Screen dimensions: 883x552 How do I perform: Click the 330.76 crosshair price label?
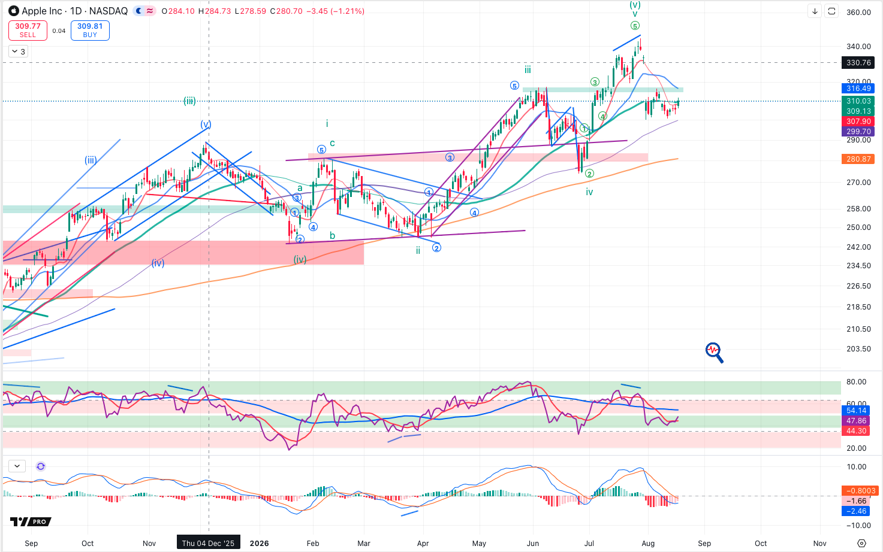pos(858,62)
